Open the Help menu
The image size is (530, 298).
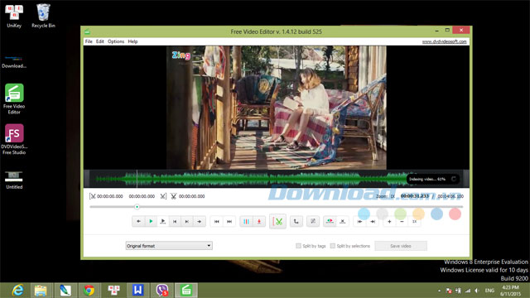click(132, 41)
